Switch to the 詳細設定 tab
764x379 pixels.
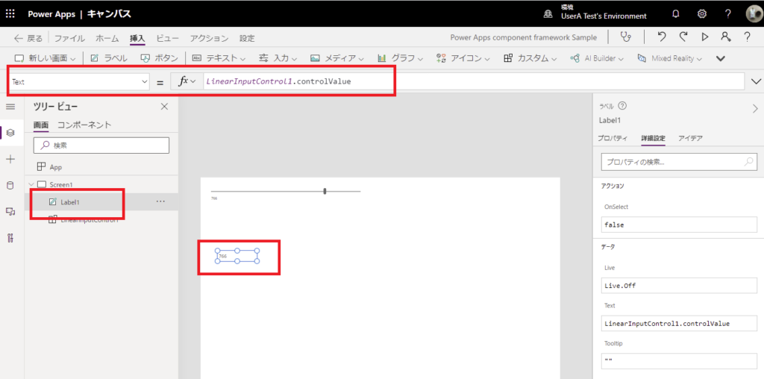(653, 138)
